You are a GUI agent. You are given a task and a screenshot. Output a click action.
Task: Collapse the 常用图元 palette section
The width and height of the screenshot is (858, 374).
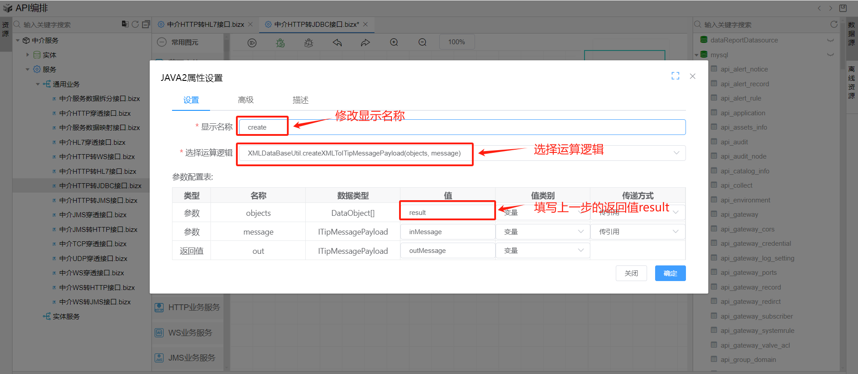(162, 42)
